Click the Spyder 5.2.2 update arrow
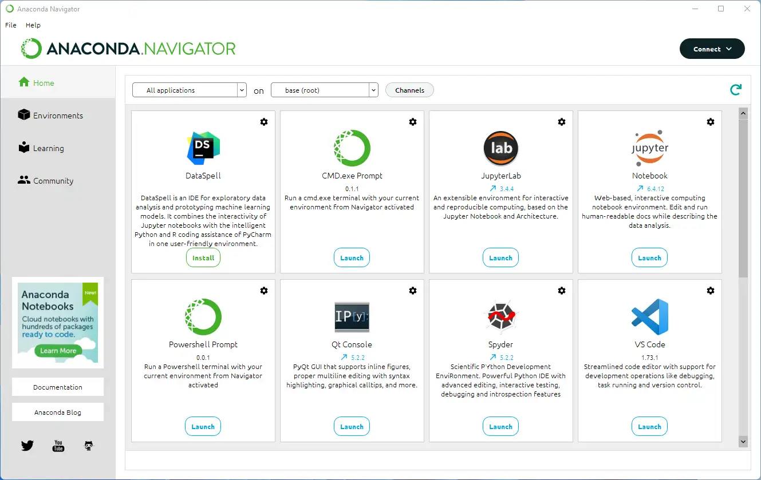This screenshot has height=480, width=761. pos(492,357)
